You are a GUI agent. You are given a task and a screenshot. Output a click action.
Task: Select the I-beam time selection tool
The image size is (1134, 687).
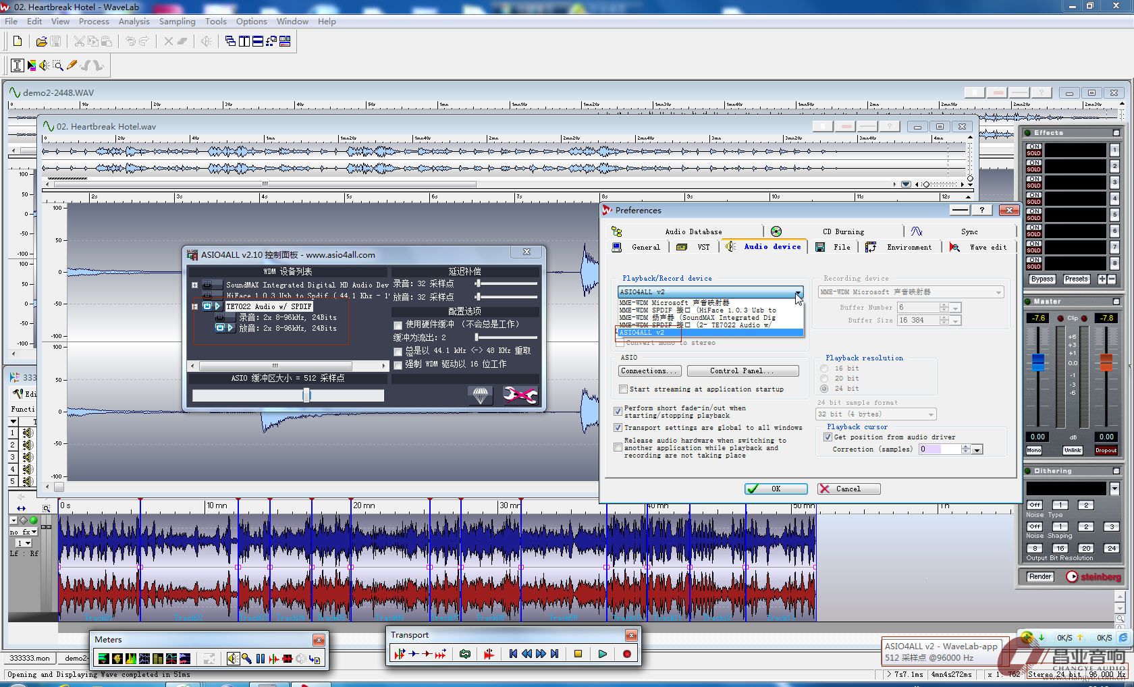18,65
